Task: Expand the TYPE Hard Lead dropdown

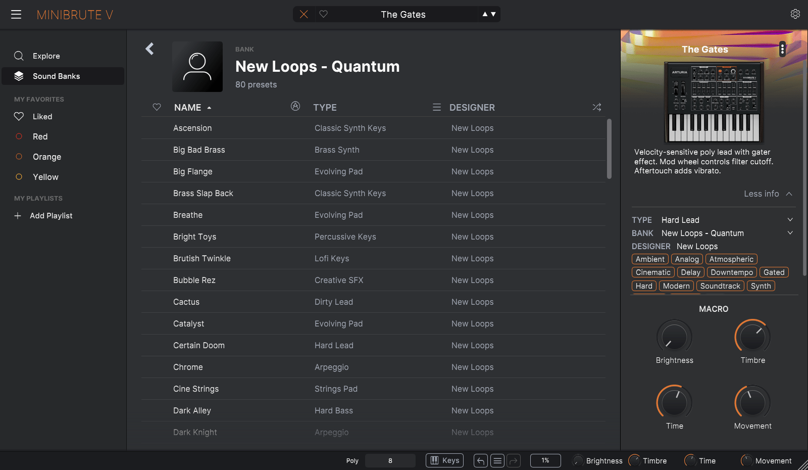Action: pyautogui.click(x=790, y=220)
